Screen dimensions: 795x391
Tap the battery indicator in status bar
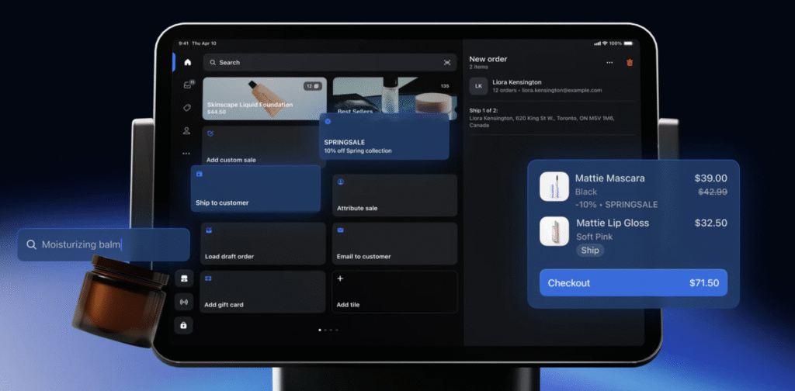coord(628,43)
